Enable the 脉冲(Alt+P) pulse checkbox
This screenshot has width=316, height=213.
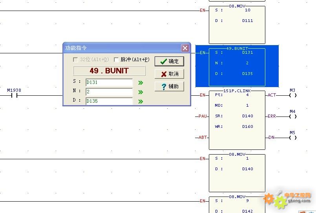click(116, 60)
